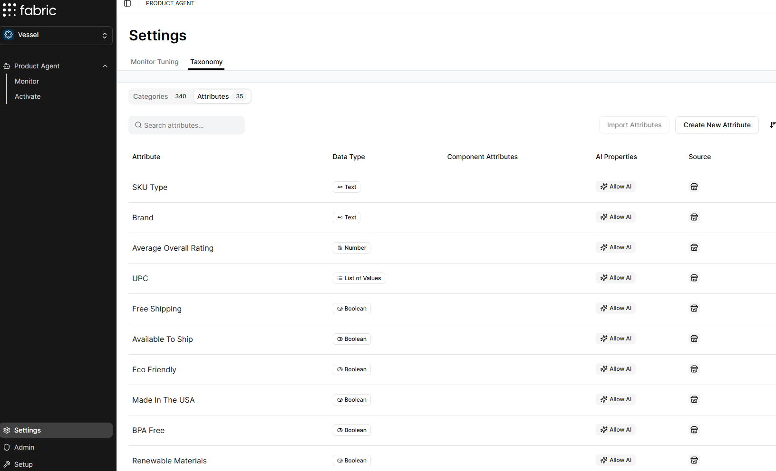Click the source store icon for Brand
The image size is (776, 471).
pyautogui.click(x=694, y=217)
